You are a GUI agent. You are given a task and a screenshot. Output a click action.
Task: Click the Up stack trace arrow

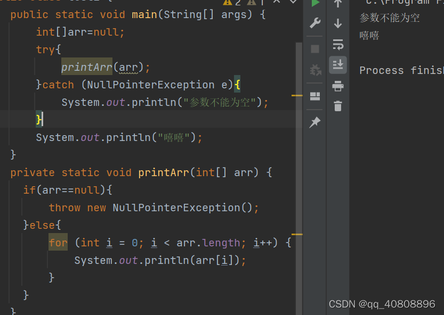coord(338,3)
